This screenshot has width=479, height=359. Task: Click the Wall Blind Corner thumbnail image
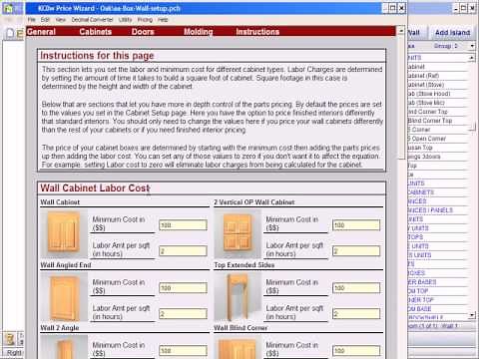pos(238,347)
